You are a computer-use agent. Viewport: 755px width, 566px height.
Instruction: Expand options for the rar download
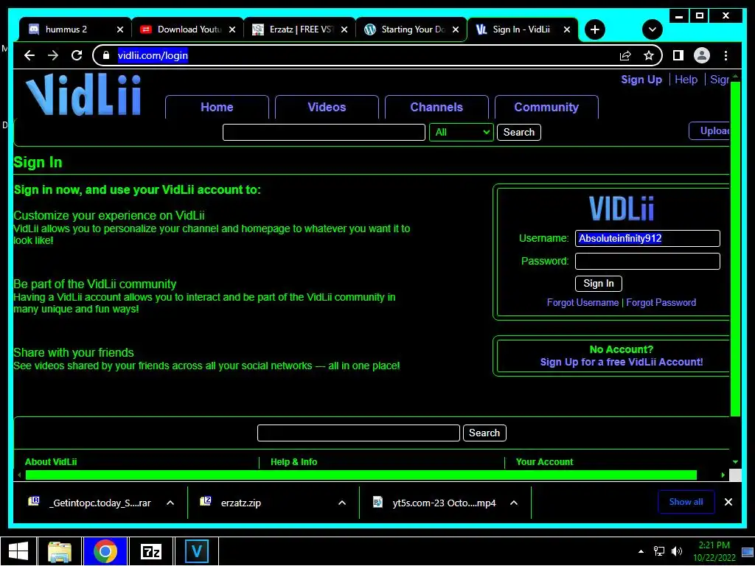170,503
